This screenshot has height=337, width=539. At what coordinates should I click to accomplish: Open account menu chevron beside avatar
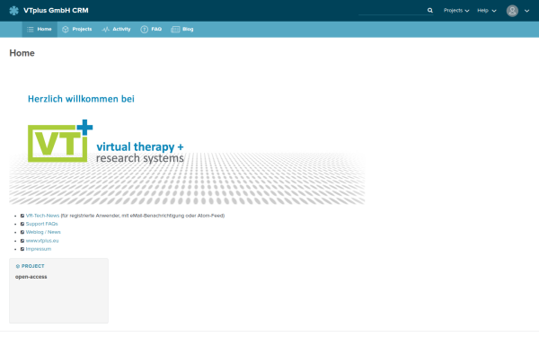tap(527, 11)
